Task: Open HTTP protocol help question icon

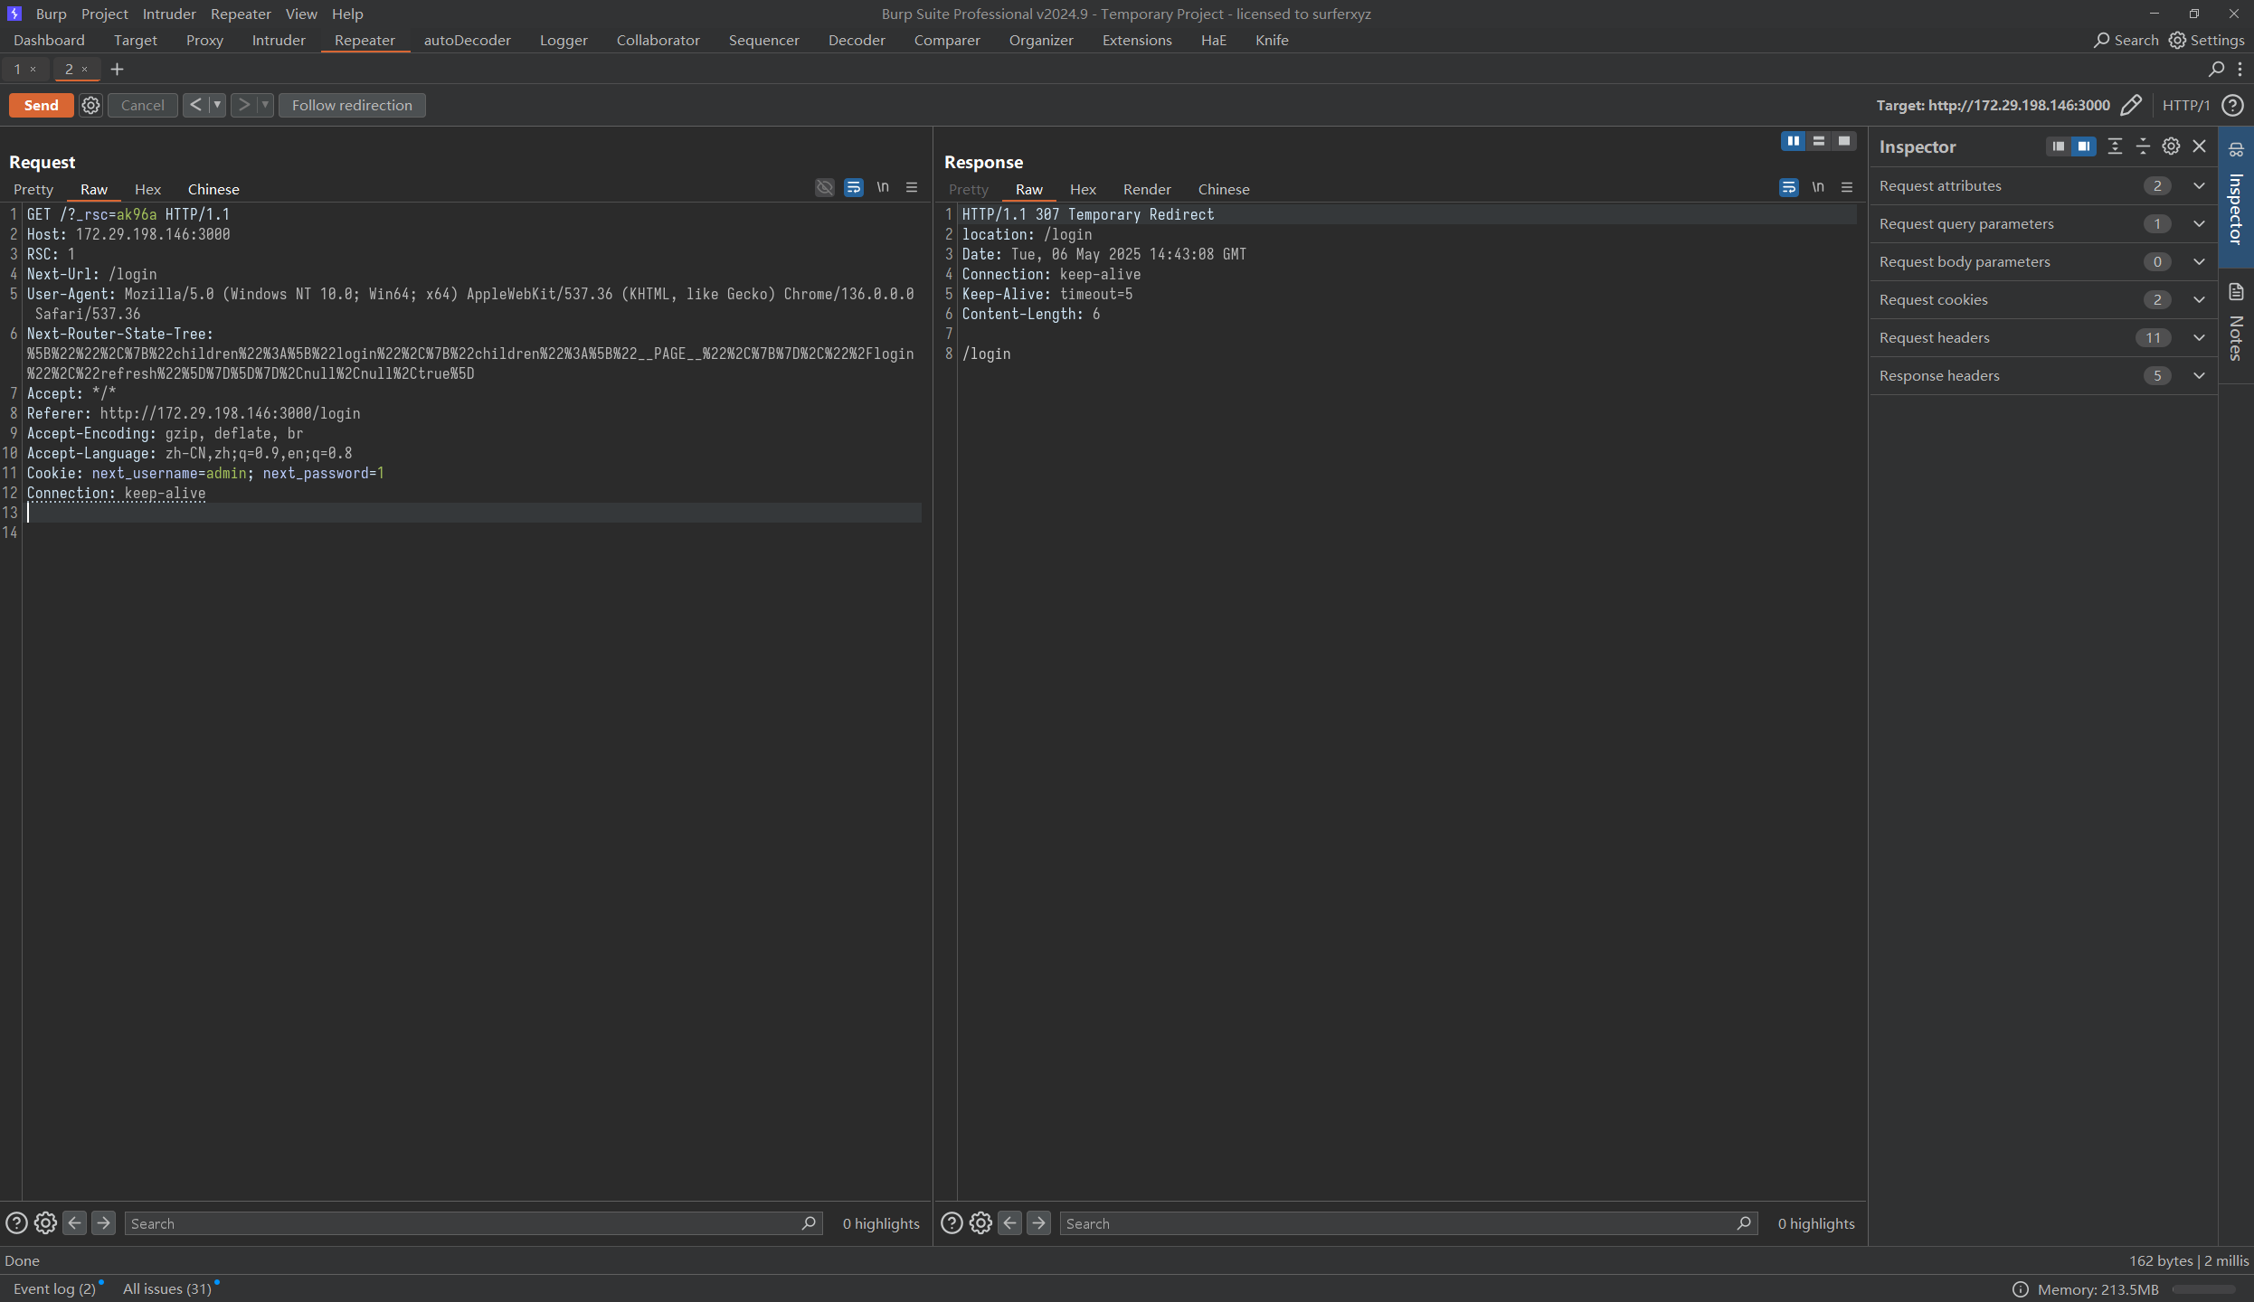Action: (2232, 105)
